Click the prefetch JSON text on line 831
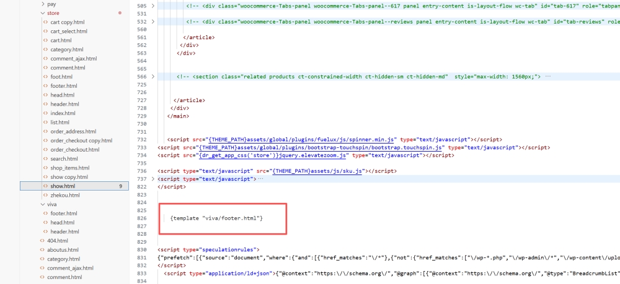Image resolution: width=620 pixels, height=284 pixels. click(x=389, y=257)
